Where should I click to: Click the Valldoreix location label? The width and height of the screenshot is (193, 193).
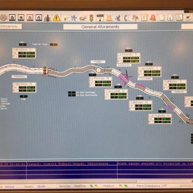179,92
